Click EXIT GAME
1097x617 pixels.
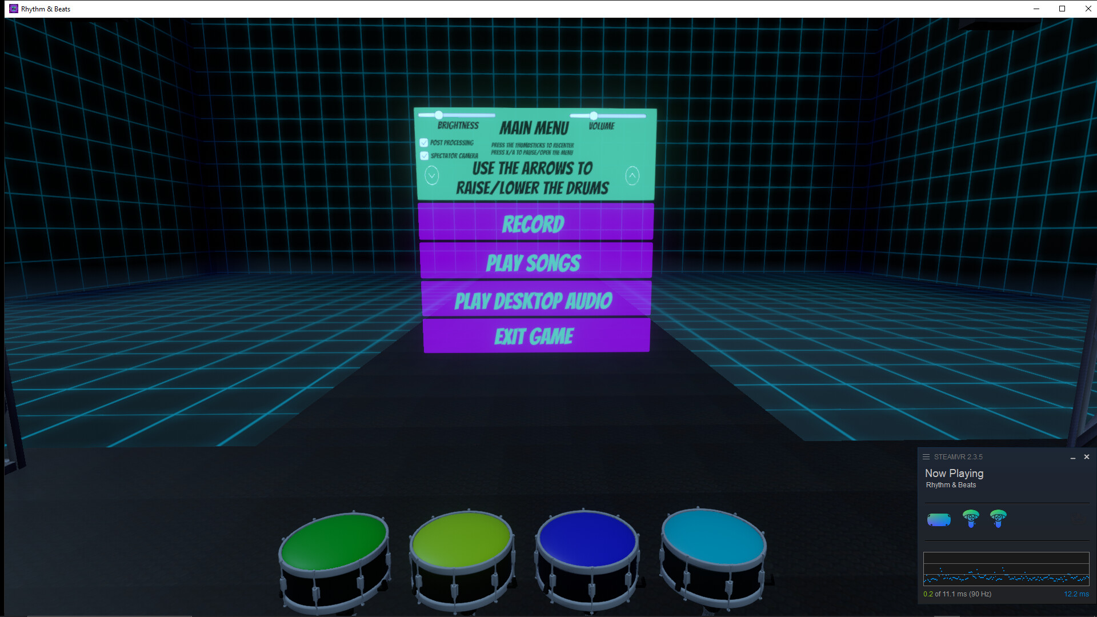(x=534, y=336)
